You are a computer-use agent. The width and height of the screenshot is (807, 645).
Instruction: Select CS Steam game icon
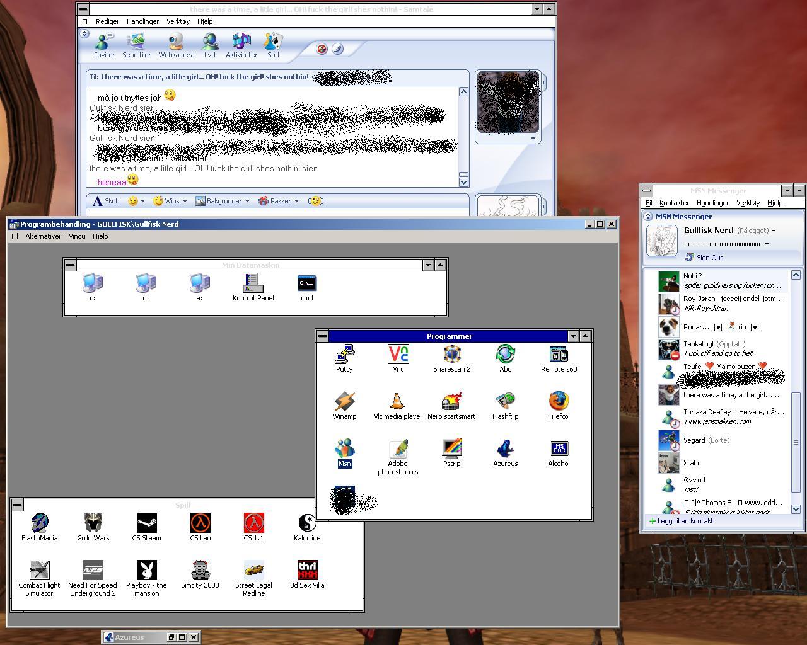146,527
